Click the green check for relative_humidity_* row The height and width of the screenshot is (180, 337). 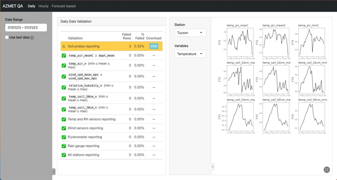tap(64, 87)
